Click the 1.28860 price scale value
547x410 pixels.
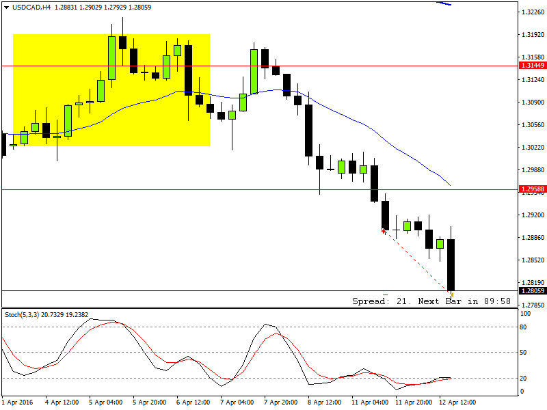[x=533, y=237]
